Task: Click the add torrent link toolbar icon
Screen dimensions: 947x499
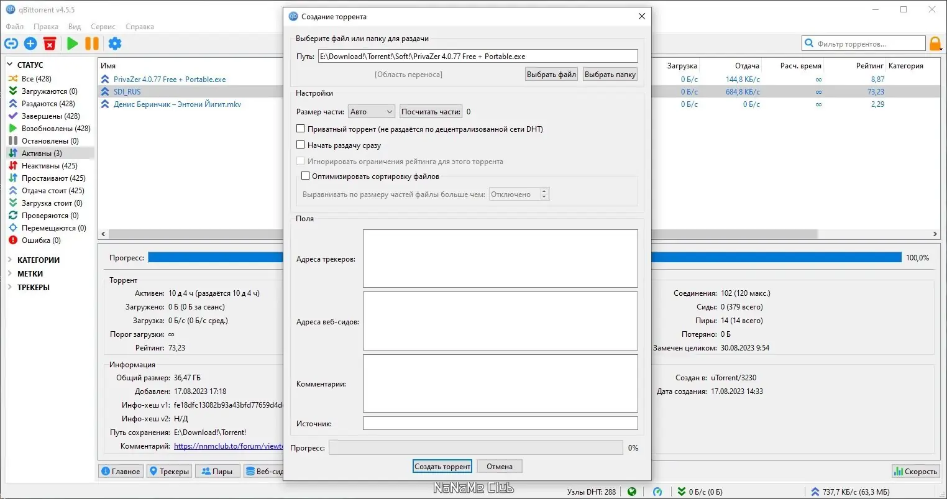Action: tap(11, 43)
